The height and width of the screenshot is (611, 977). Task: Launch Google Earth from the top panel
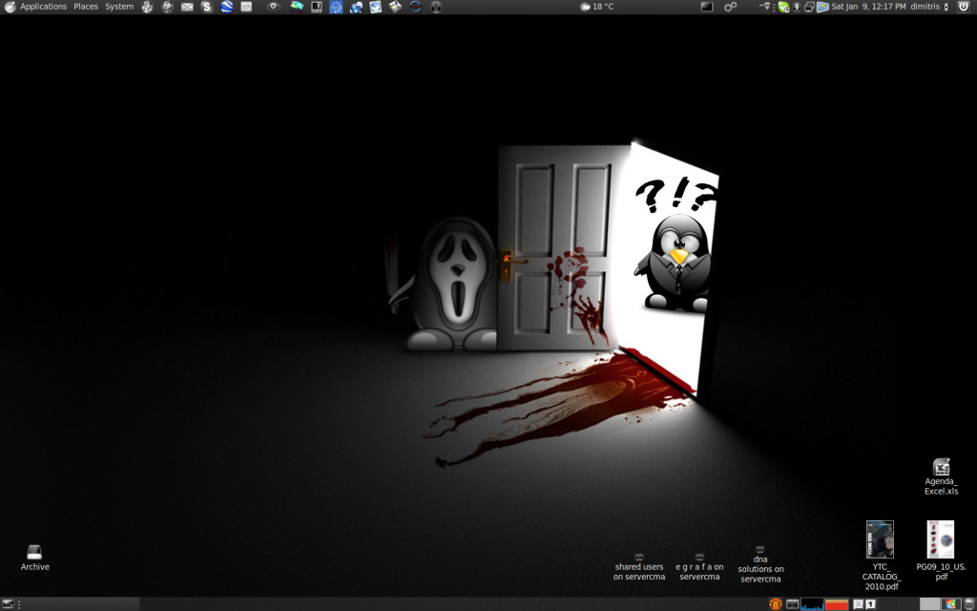pos(227,7)
